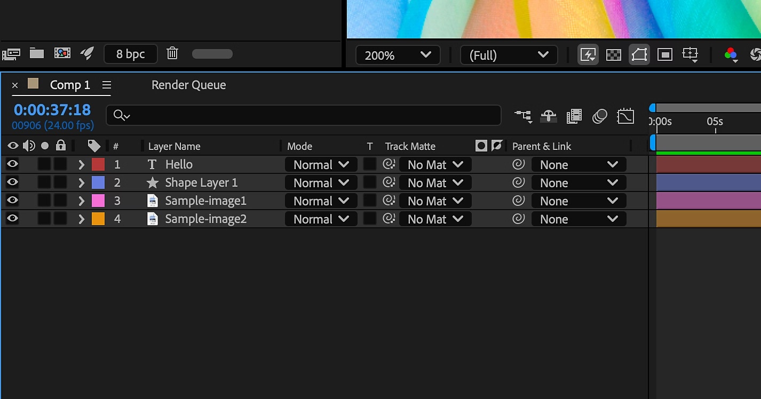The image size is (761, 399).
Task: Close the Comp 1 timeline panel
Action: coord(15,85)
